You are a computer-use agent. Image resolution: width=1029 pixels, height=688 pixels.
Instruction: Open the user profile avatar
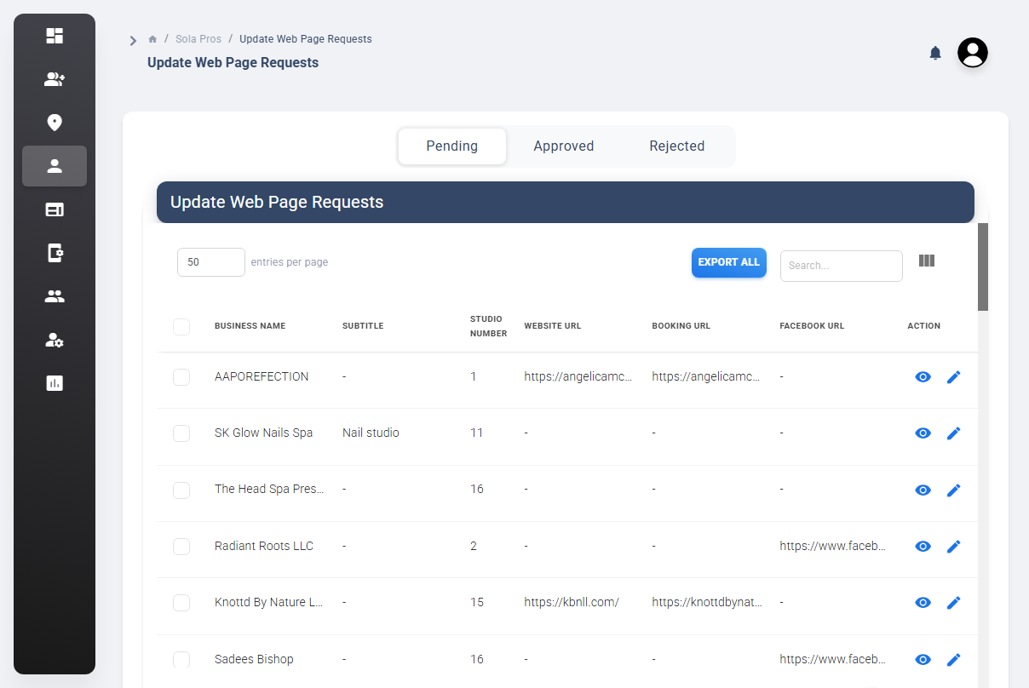(973, 53)
